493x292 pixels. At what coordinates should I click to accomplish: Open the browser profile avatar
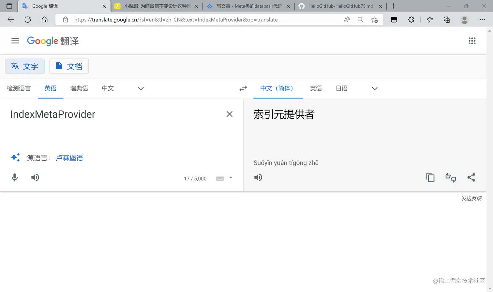[464, 20]
